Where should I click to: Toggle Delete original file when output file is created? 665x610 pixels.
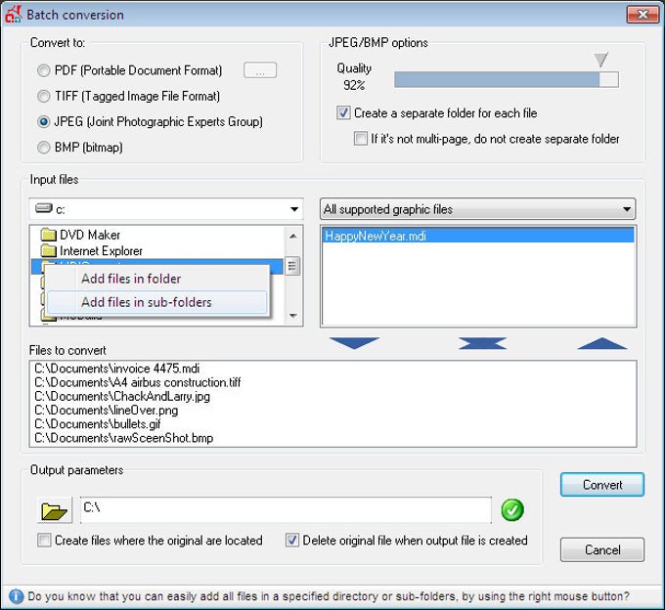[291, 540]
